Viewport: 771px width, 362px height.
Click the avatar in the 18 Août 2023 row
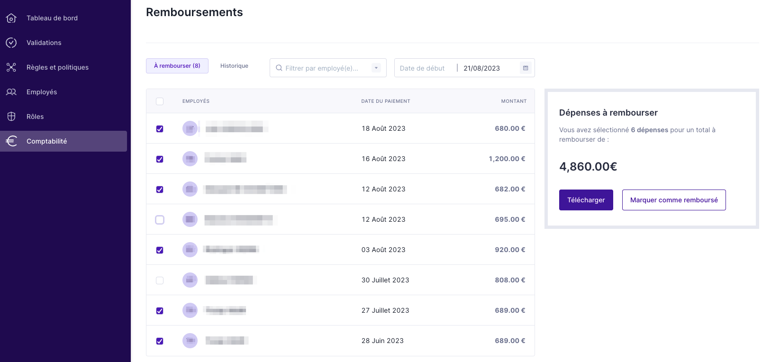point(190,128)
